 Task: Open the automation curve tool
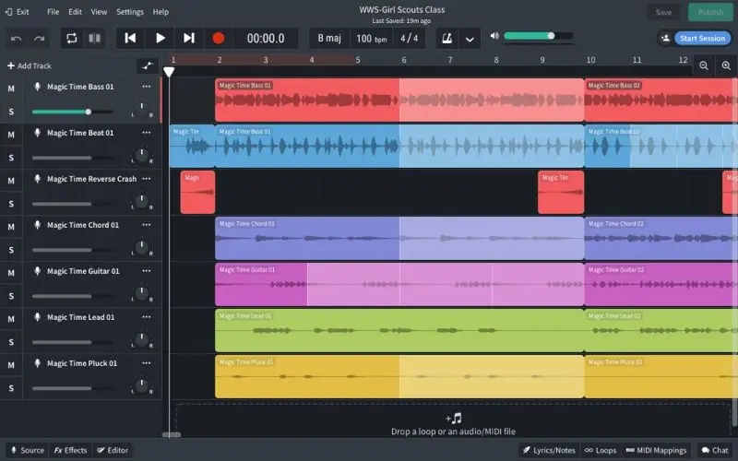pyautogui.click(x=147, y=65)
